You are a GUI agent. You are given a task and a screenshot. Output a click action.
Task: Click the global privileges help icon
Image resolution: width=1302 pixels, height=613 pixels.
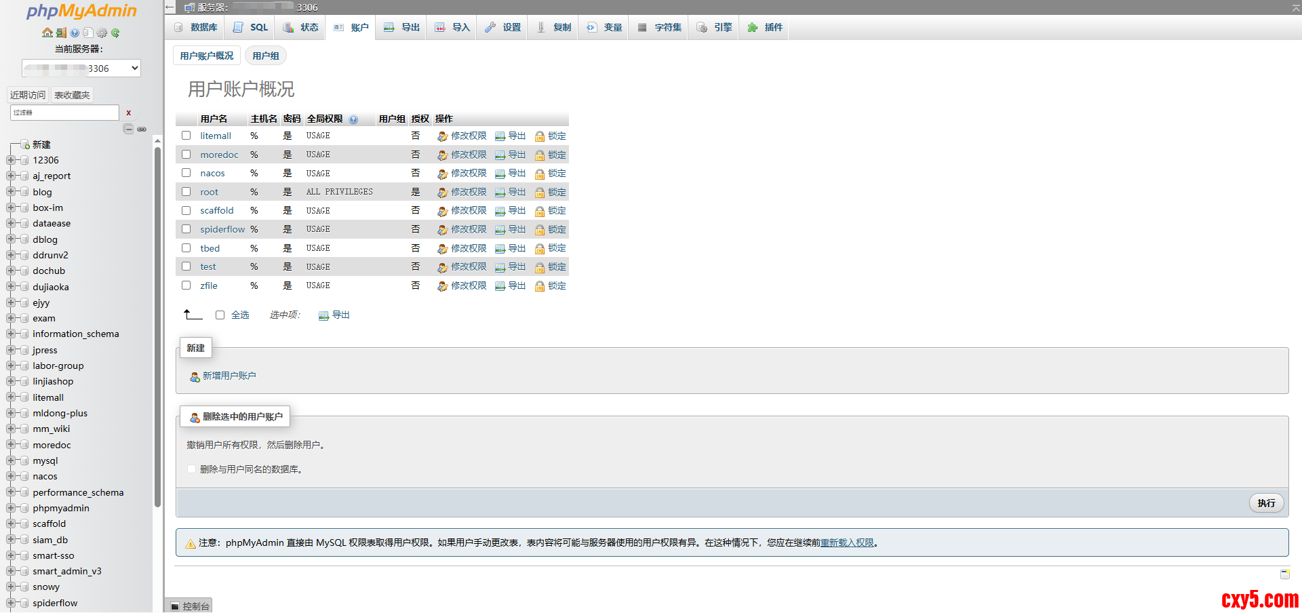(353, 119)
